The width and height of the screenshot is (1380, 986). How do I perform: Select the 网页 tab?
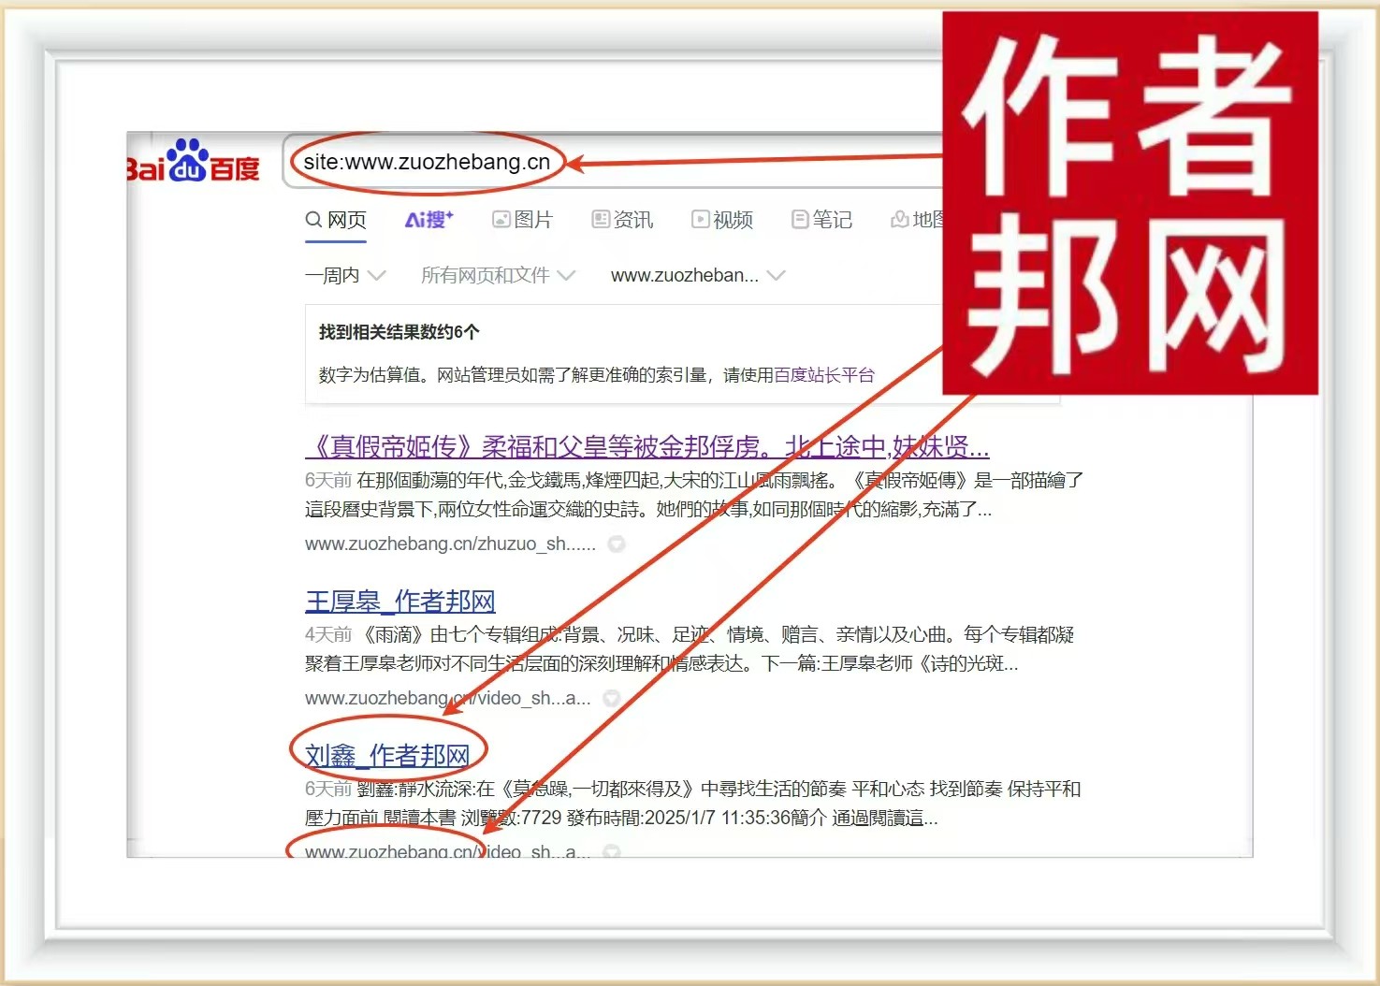336,220
